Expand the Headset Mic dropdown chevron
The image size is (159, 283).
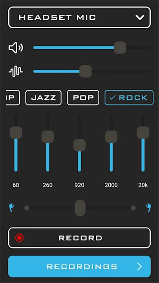[140, 17]
